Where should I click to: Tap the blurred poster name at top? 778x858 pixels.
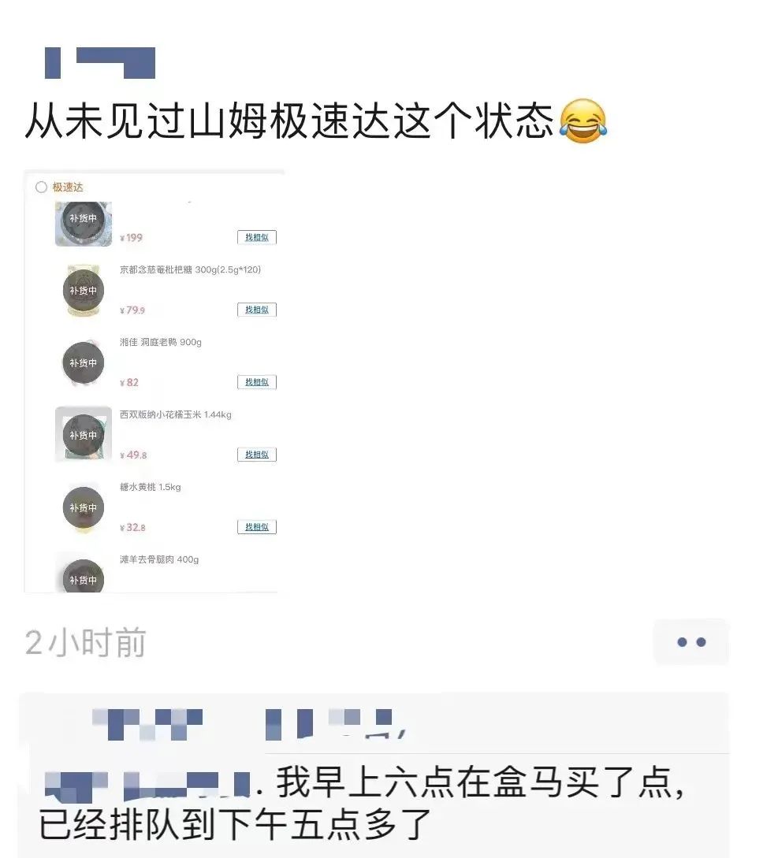tap(100, 63)
